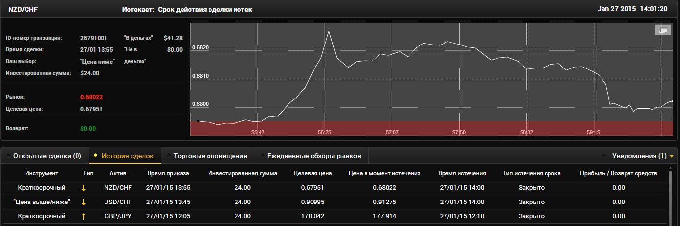
Task: Click the up arrow in the GBP/JPY row
Action: coord(84,216)
